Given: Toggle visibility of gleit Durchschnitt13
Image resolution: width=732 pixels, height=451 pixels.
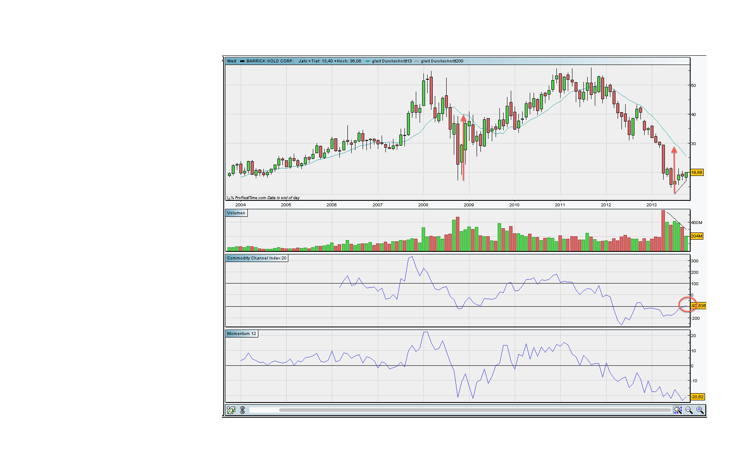Looking at the screenshot, I should [393, 61].
